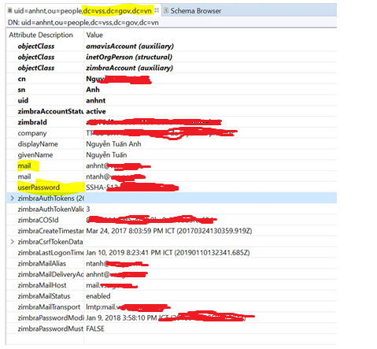
Task: Select the zimbraLastLogonTimestamp attribute
Action: pyautogui.click(x=50, y=253)
